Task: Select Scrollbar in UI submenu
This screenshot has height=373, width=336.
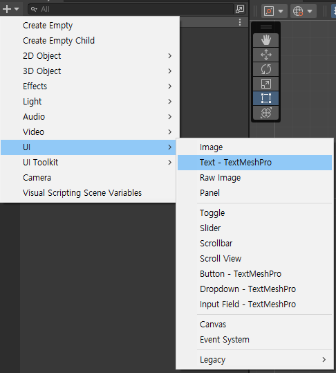Action: pos(254,244)
